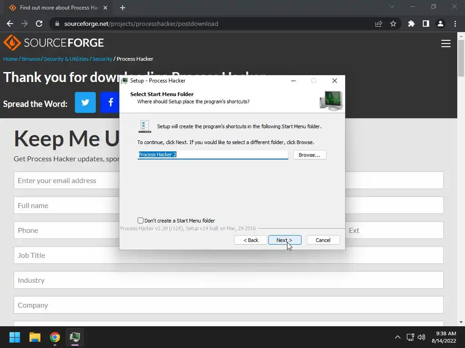Viewport: 465px width, 348px height.
Task: Click the Phone field
Action: [x=67, y=230]
